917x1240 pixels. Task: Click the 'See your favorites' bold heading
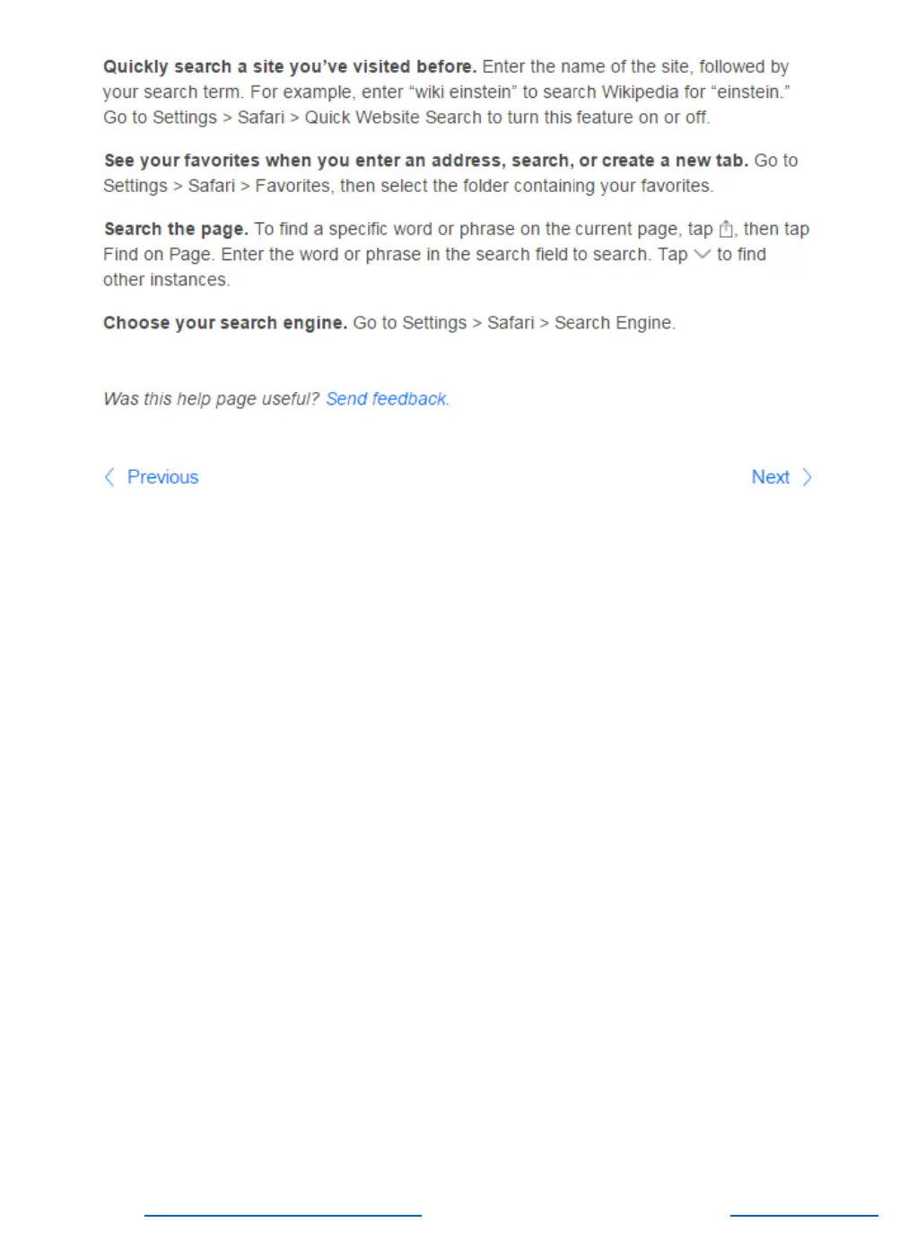point(426,161)
